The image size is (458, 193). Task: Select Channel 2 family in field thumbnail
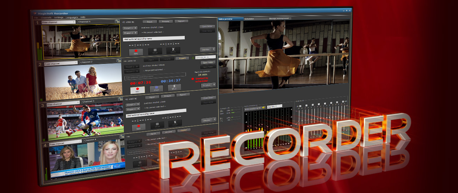click(83, 81)
